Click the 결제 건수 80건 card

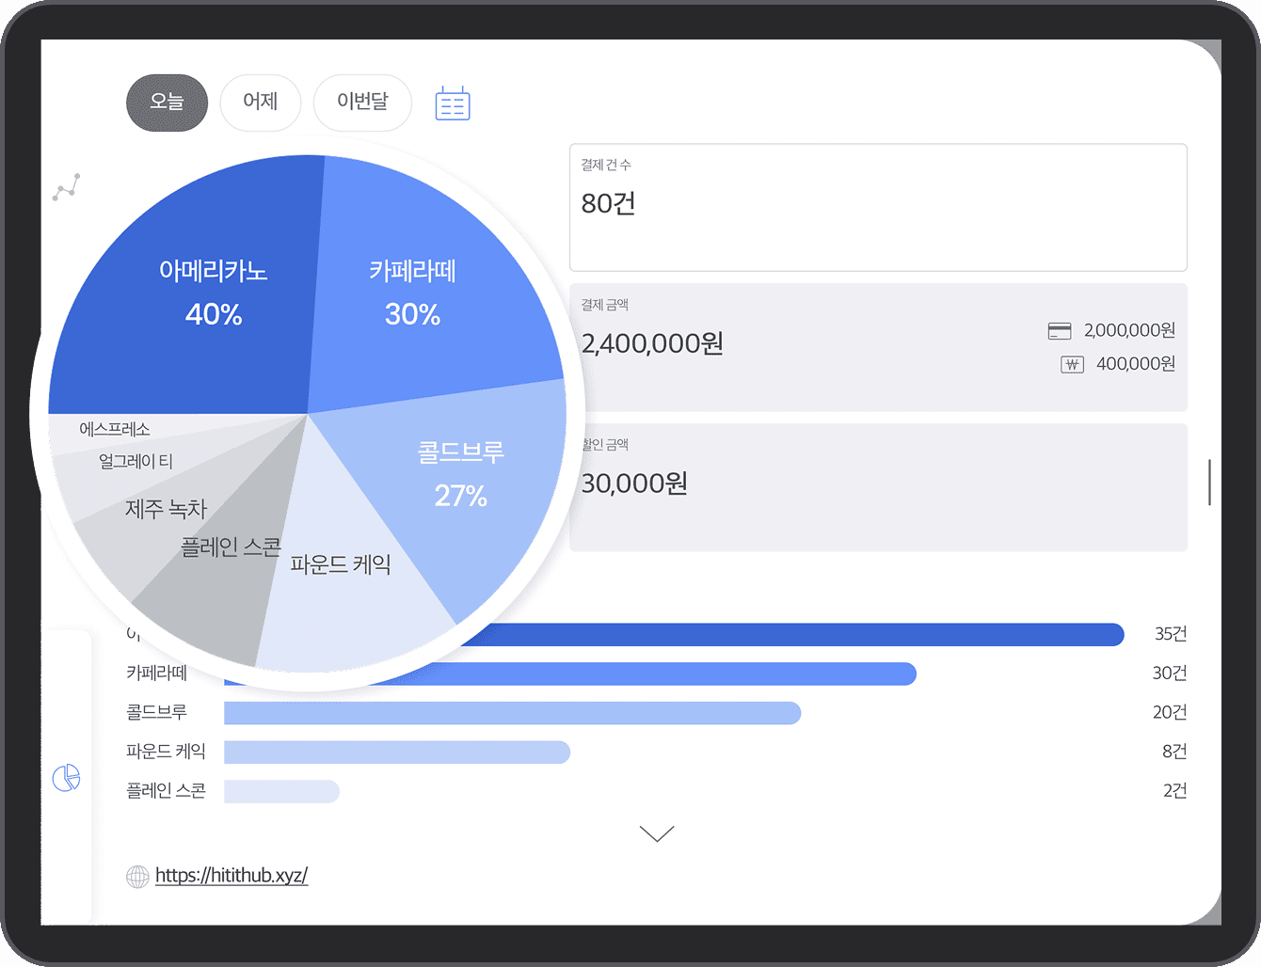pyautogui.click(x=877, y=207)
